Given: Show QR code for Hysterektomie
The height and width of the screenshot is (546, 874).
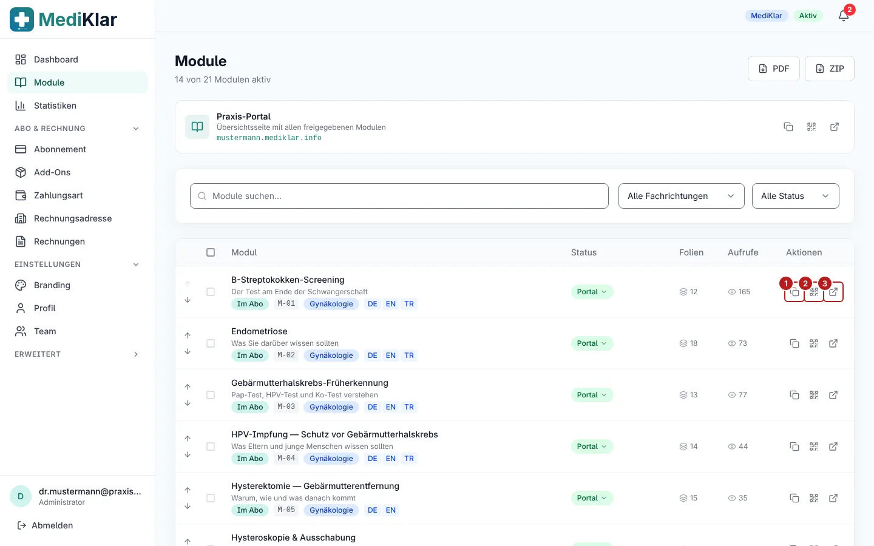Looking at the screenshot, I should pyautogui.click(x=814, y=498).
